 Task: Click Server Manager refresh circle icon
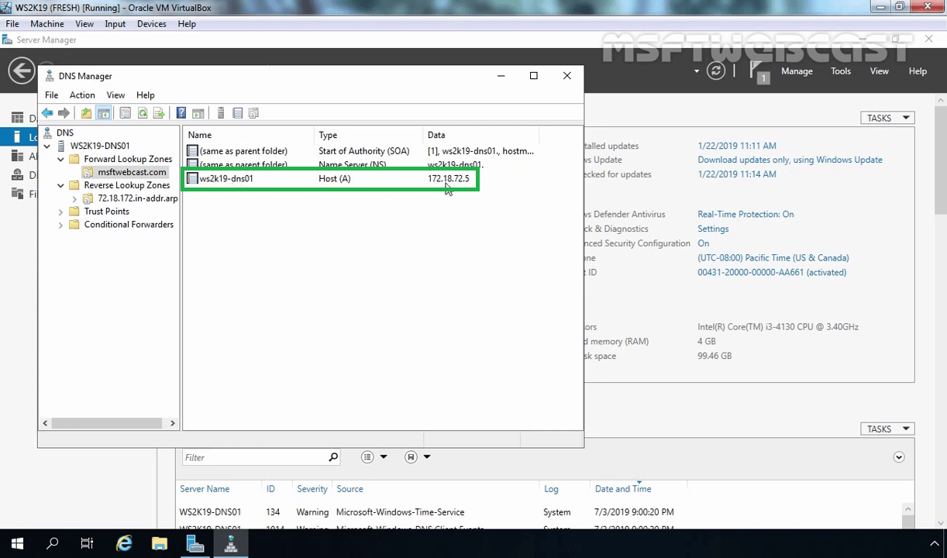coord(716,71)
